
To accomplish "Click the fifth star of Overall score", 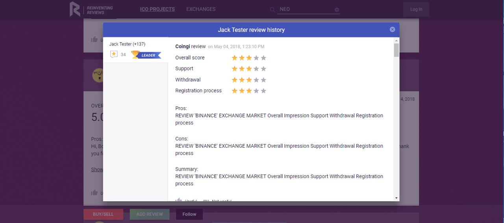I will [x=263, y=58].
